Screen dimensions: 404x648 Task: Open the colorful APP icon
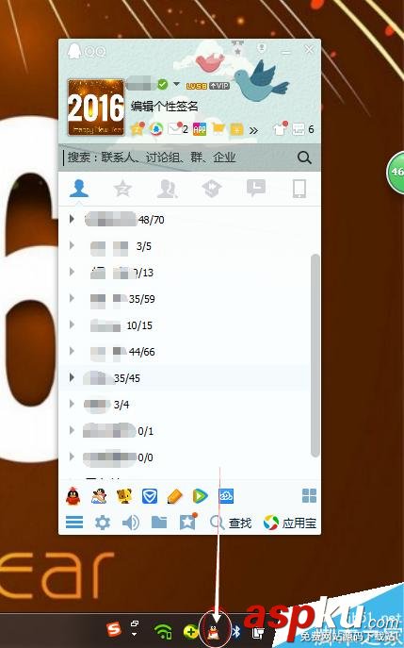tap(200, 129)
